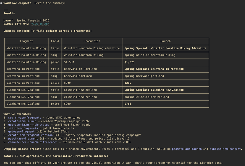Click the Spring Special: Beervana in Portland cell
This screenshot has height=166, width=245.
pyautogui.click(x=154, y=69)
